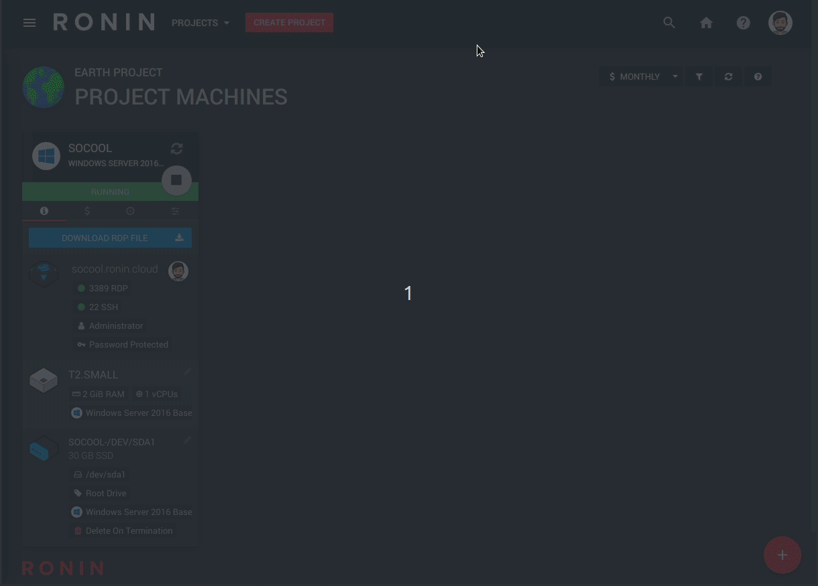Open help question mark in header
Screen dimensions: 818x586
tap(743, 23)
